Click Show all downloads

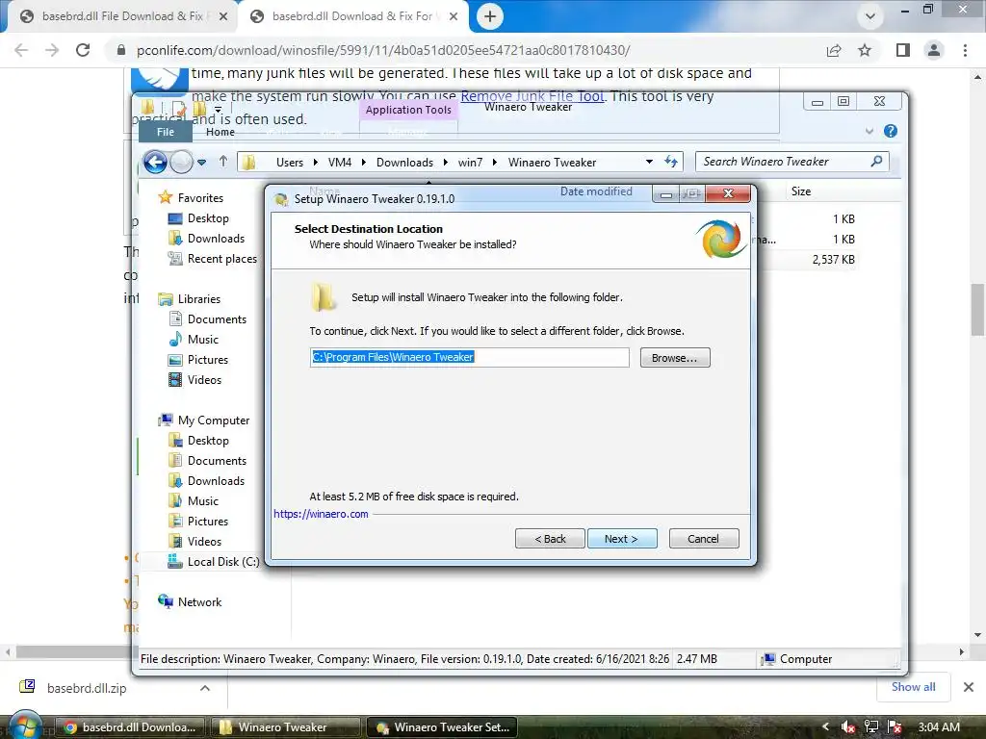tap(913, 687)
